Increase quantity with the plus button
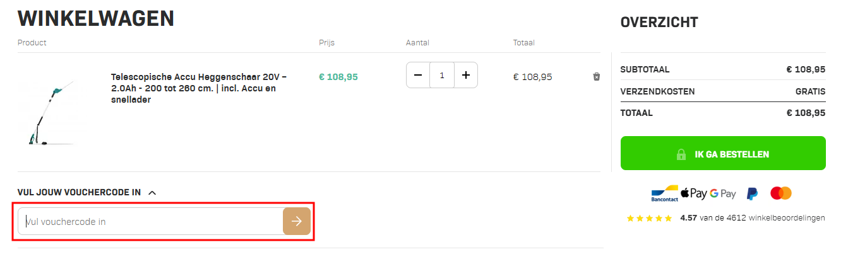848x264 pixels. 466,75
